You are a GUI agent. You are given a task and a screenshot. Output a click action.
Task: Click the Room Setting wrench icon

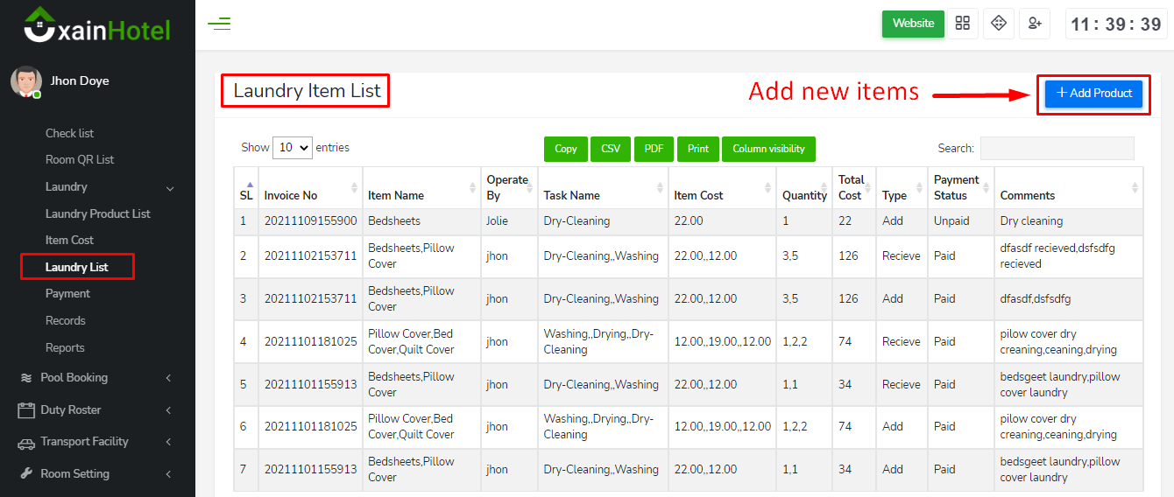tap(25, 474)
